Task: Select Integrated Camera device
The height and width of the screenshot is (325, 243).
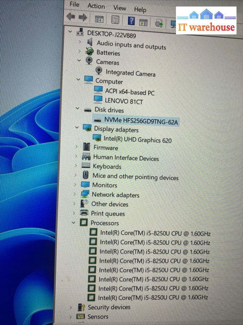Action: coord(130,73)
